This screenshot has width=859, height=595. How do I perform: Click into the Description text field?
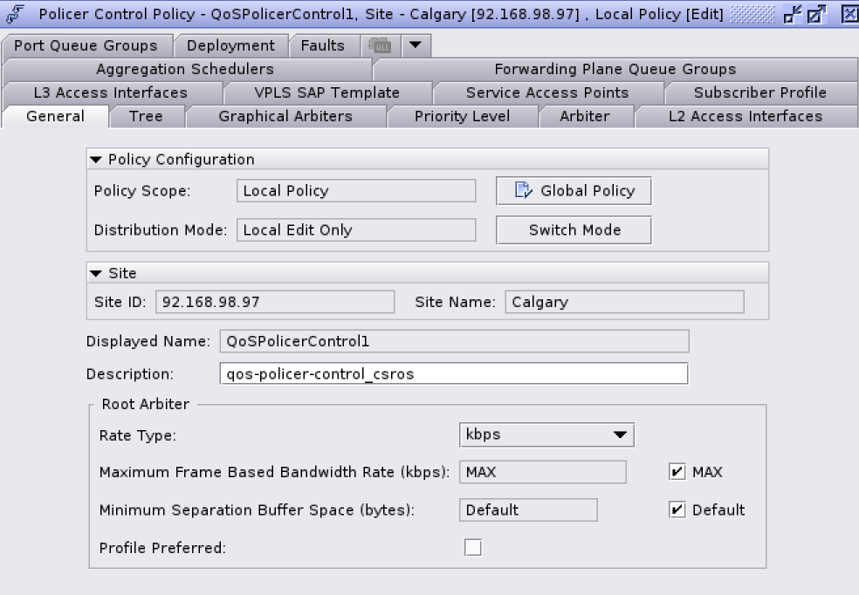[454, 374]
